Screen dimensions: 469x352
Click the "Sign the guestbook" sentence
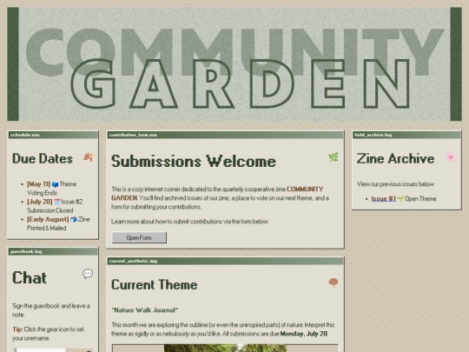[x=51, y=310]
